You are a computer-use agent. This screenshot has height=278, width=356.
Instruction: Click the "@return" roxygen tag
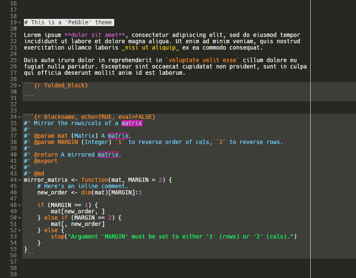click(x=46, y=155)
